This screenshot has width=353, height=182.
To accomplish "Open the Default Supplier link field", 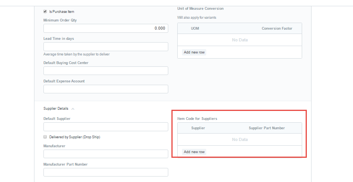I will pyautogui.click(x=106, y=127).
